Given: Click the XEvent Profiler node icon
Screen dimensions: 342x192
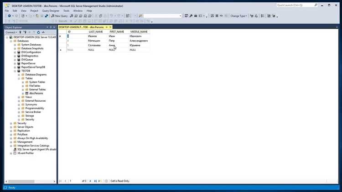Looking at the screenshot, I should (15, 153).
